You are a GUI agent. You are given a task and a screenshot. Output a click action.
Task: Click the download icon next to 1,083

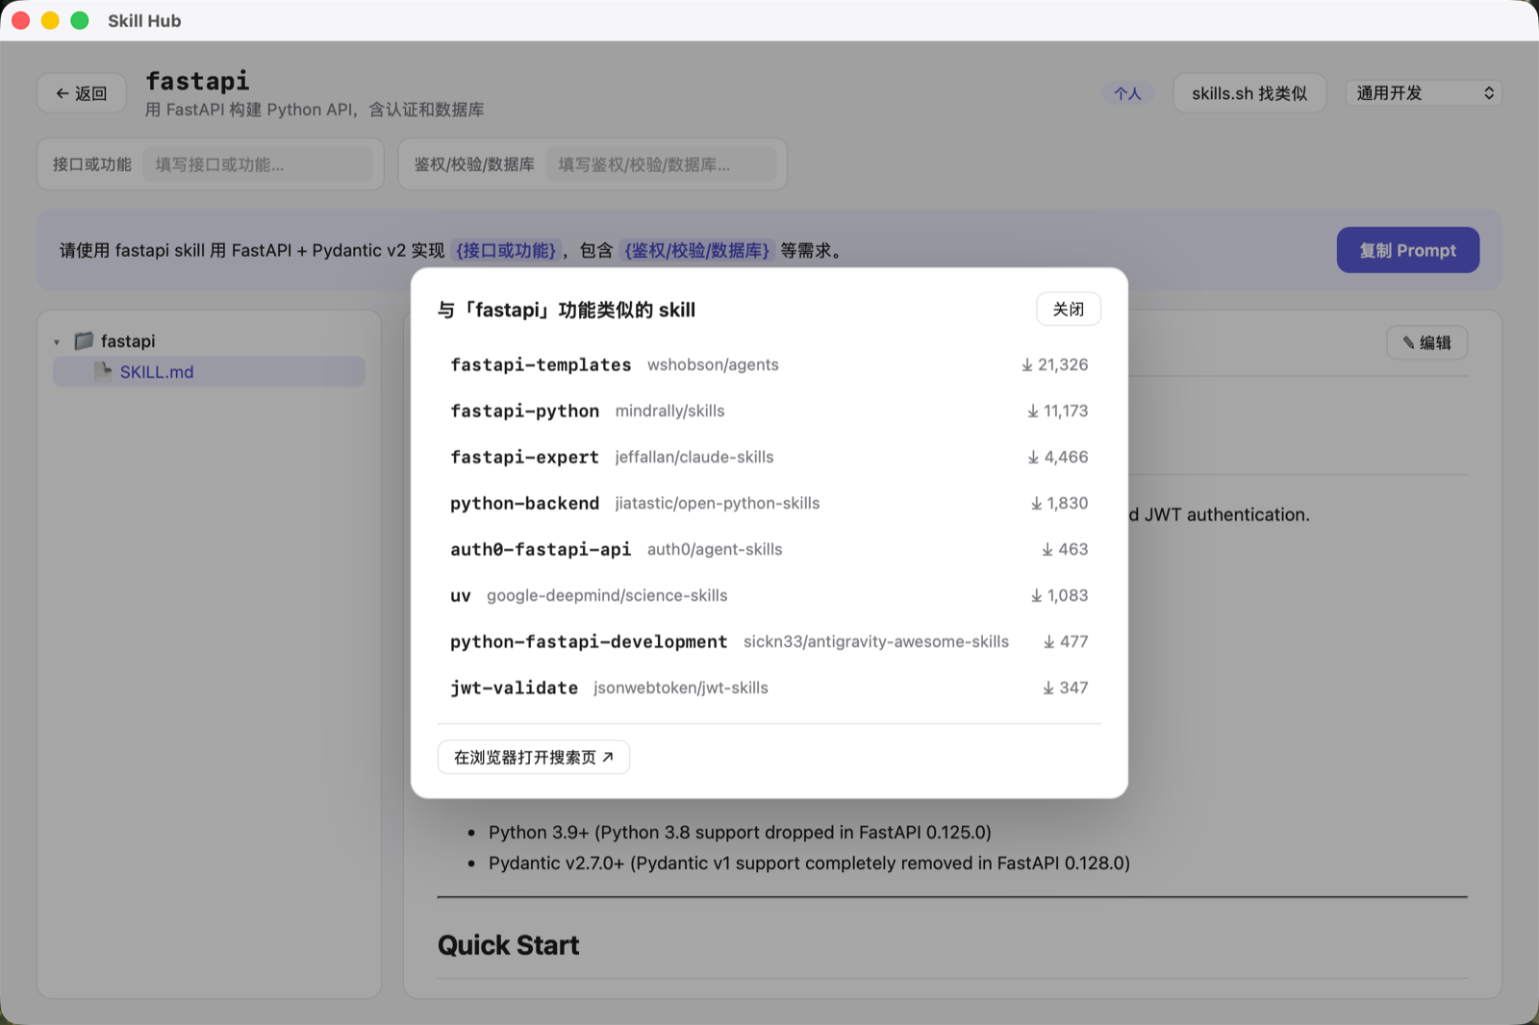pyautogui.click(x=1036, y=595)
